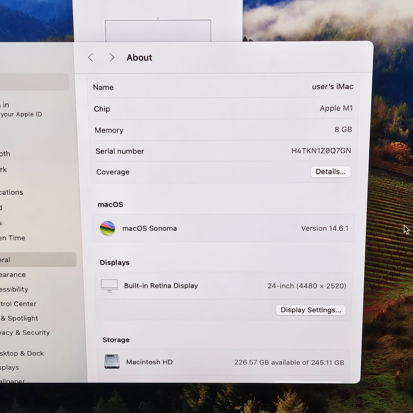Click the macOS Sonoma logo icon
The image size is (413, 413).
[x=107, y=229]
